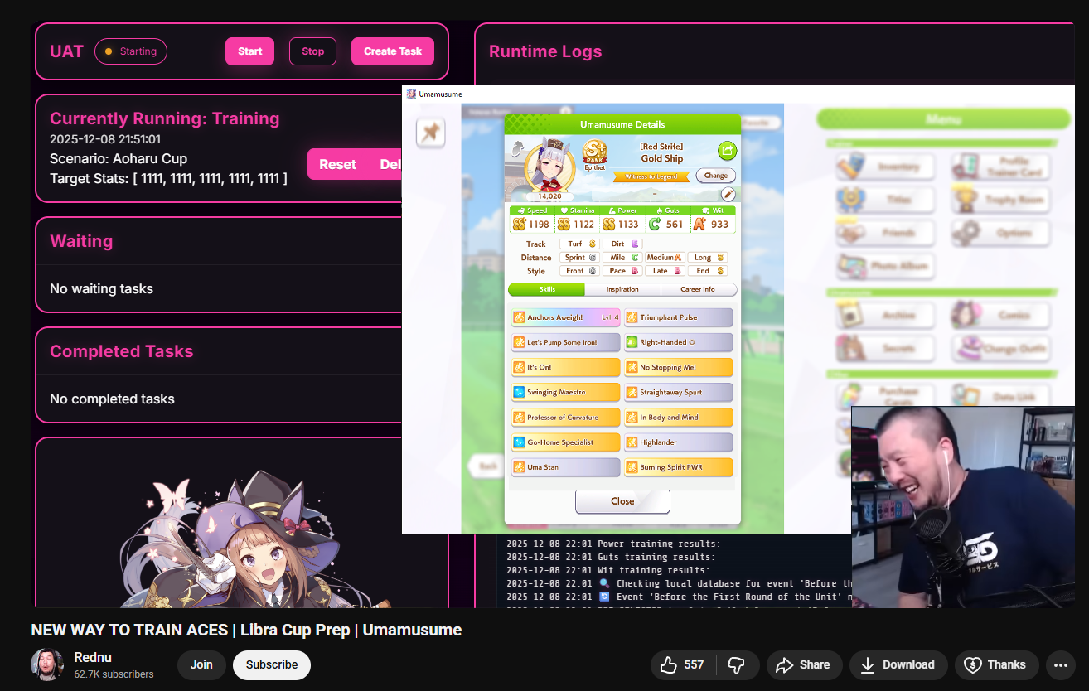Image resolution: width=1089 pixels, height=691 pixels.
Task: Click the Guts stat value 561
Action: pyautogui.click(x=675, y=225)
